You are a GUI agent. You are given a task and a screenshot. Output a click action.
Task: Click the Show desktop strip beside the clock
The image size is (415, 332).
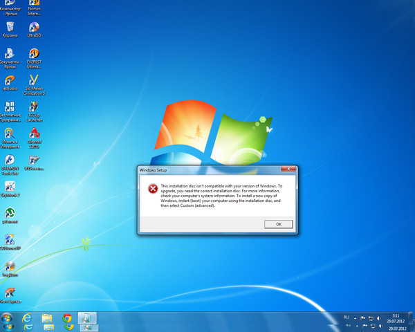411,318
